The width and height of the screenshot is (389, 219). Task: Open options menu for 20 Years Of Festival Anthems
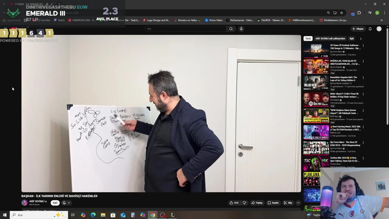363,46
